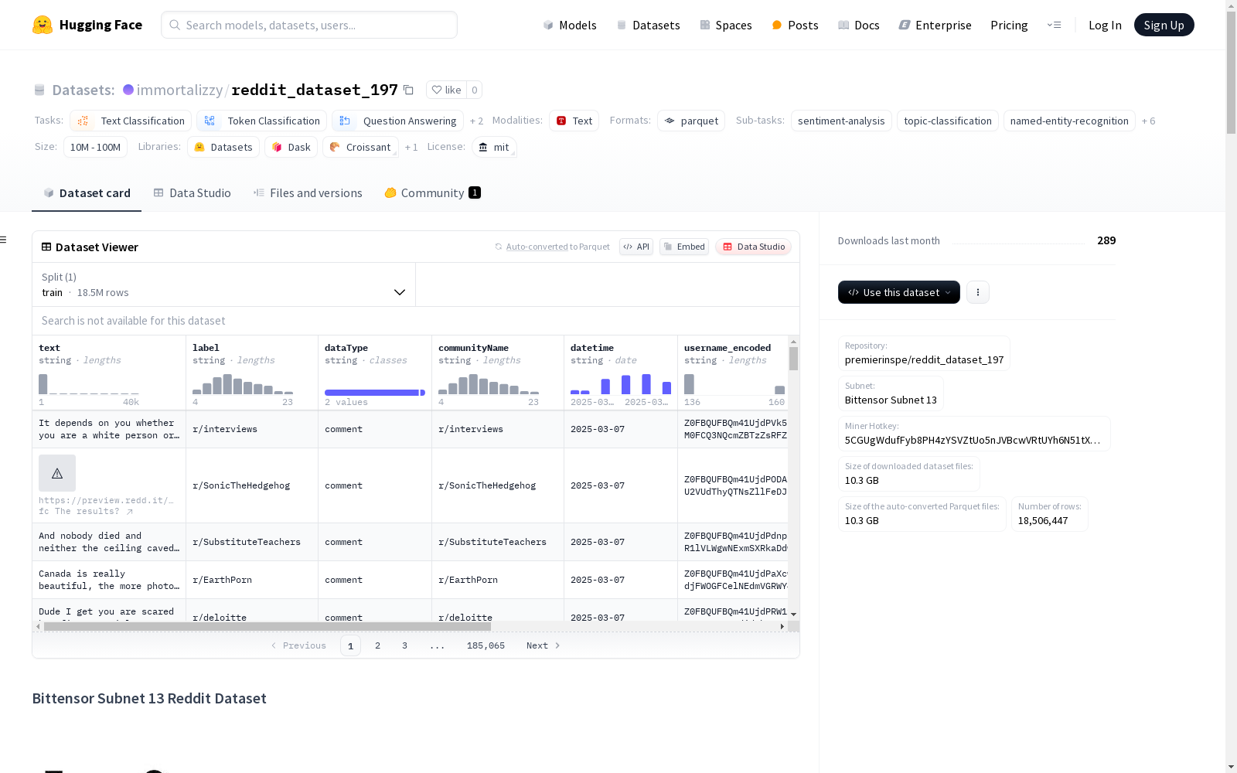The width and height of the screenshot is (1237, 773).
Task: Go to Models in the top navigation
Action: coord(570,25)
